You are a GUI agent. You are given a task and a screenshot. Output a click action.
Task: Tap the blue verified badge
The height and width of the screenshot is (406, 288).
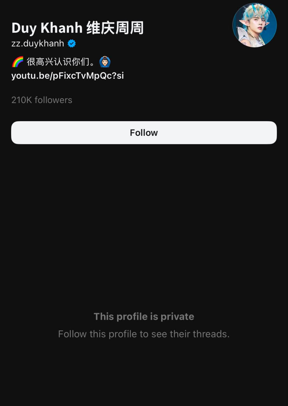tap(72, 43)
